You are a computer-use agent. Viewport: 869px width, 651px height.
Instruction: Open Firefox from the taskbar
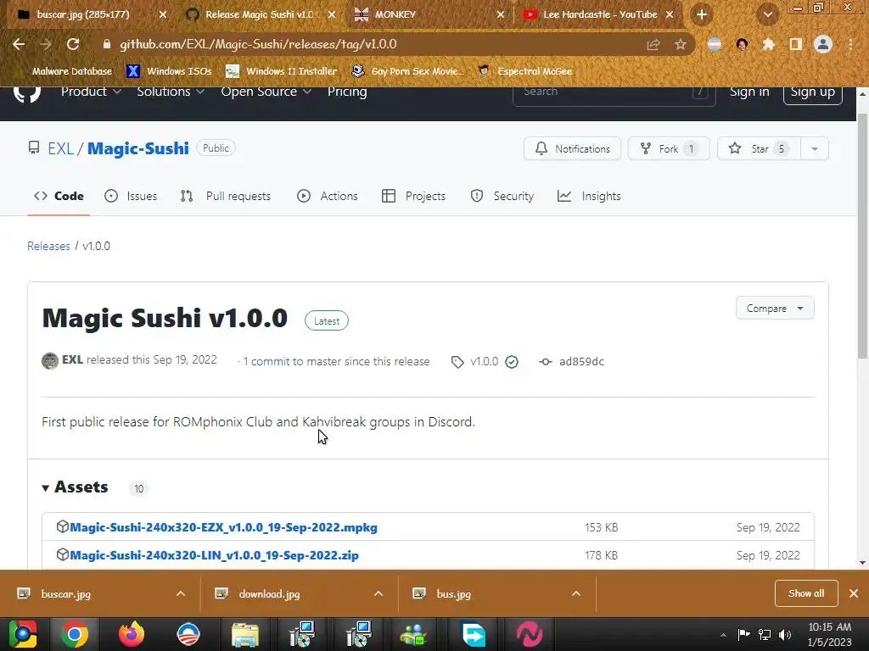coord(132,634)
